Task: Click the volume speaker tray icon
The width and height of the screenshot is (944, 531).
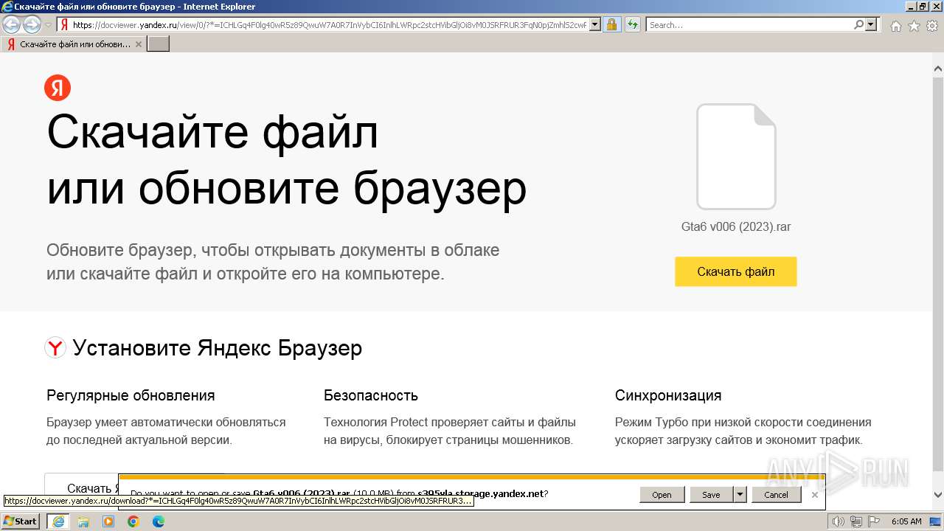Action: click(x=839, y=521)
